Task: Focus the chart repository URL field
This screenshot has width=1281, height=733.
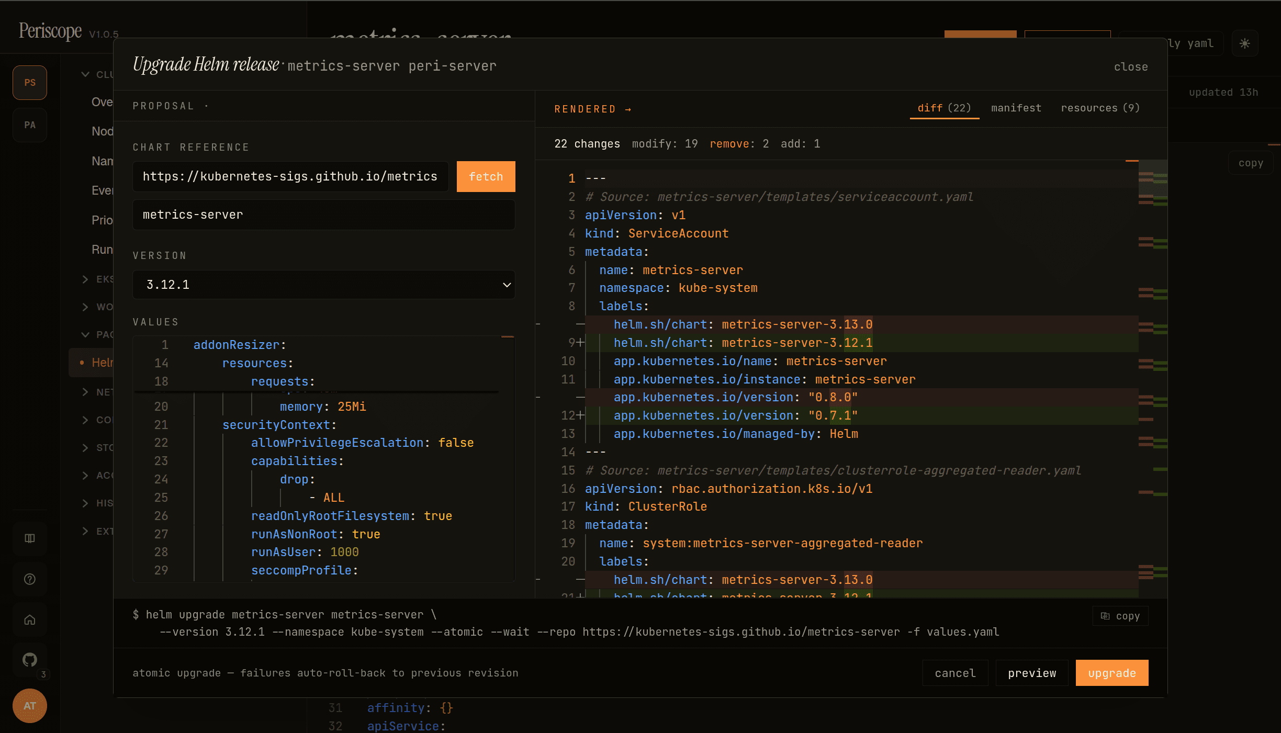Action: click(x=290, y=177)
